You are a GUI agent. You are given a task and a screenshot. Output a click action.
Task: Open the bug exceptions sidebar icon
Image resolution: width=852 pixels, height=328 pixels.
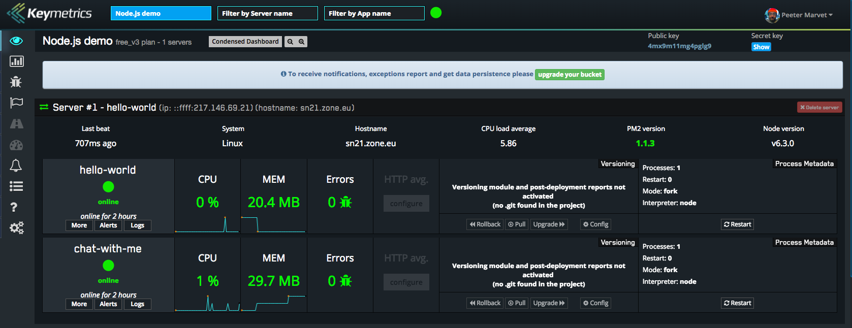click(16, 82)
